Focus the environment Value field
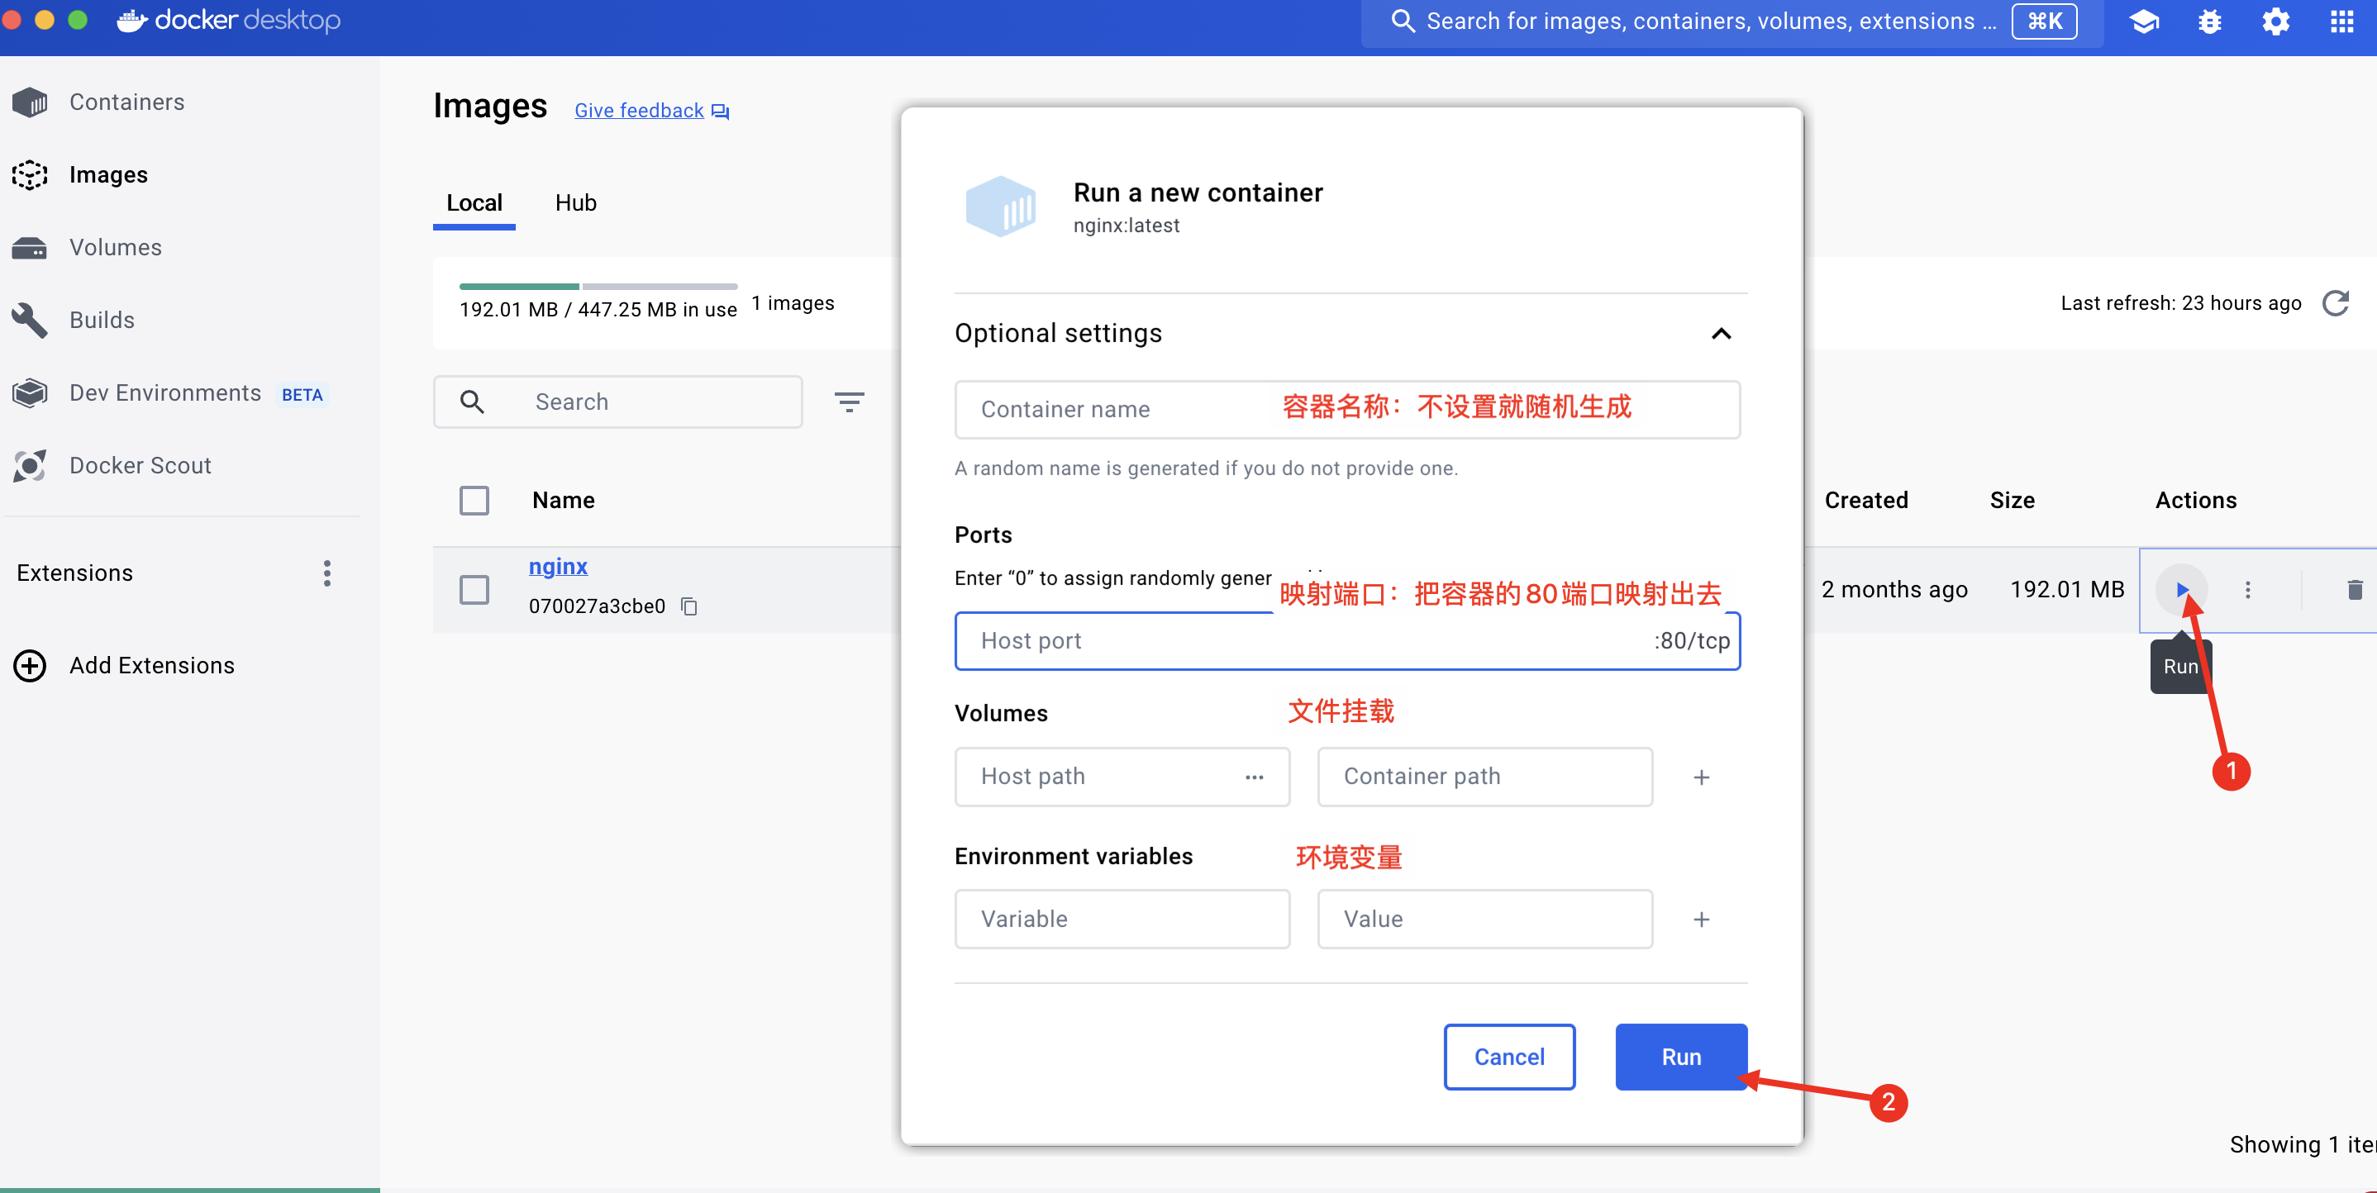Image resolution: width=2377 pixels, height=1193 pixels. [1484, 919]
